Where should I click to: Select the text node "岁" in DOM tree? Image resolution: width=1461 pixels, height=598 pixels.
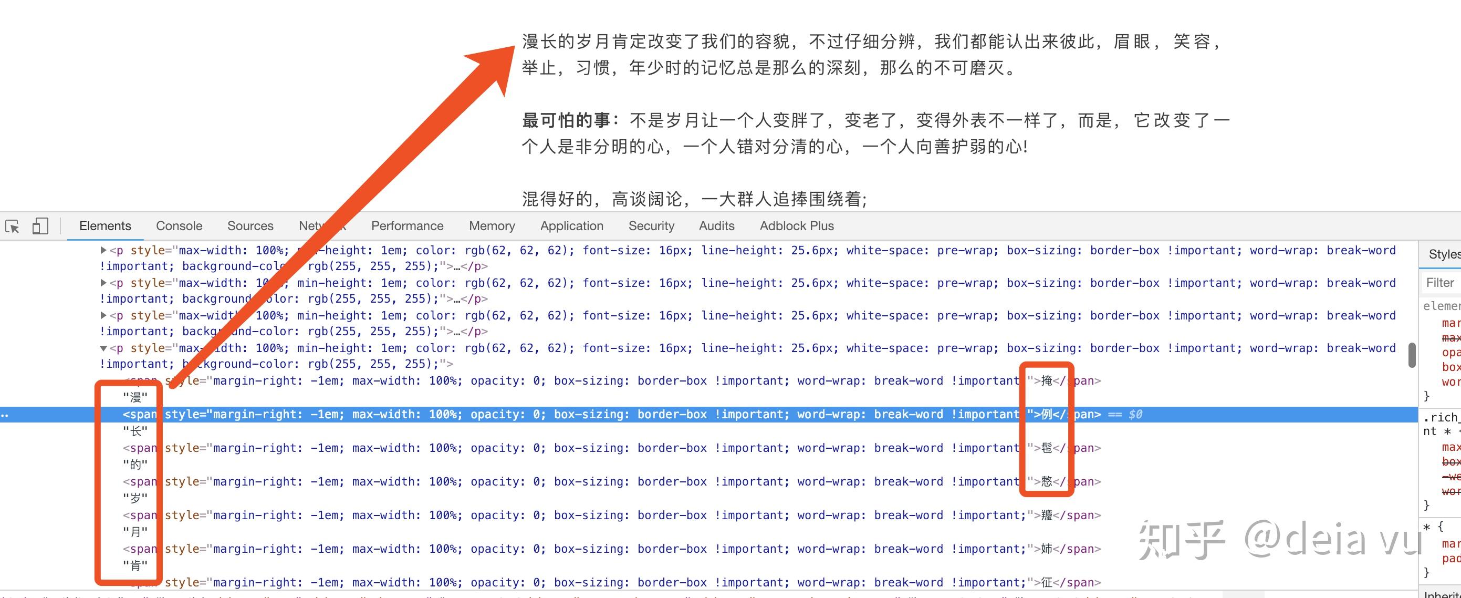(135, 499)
